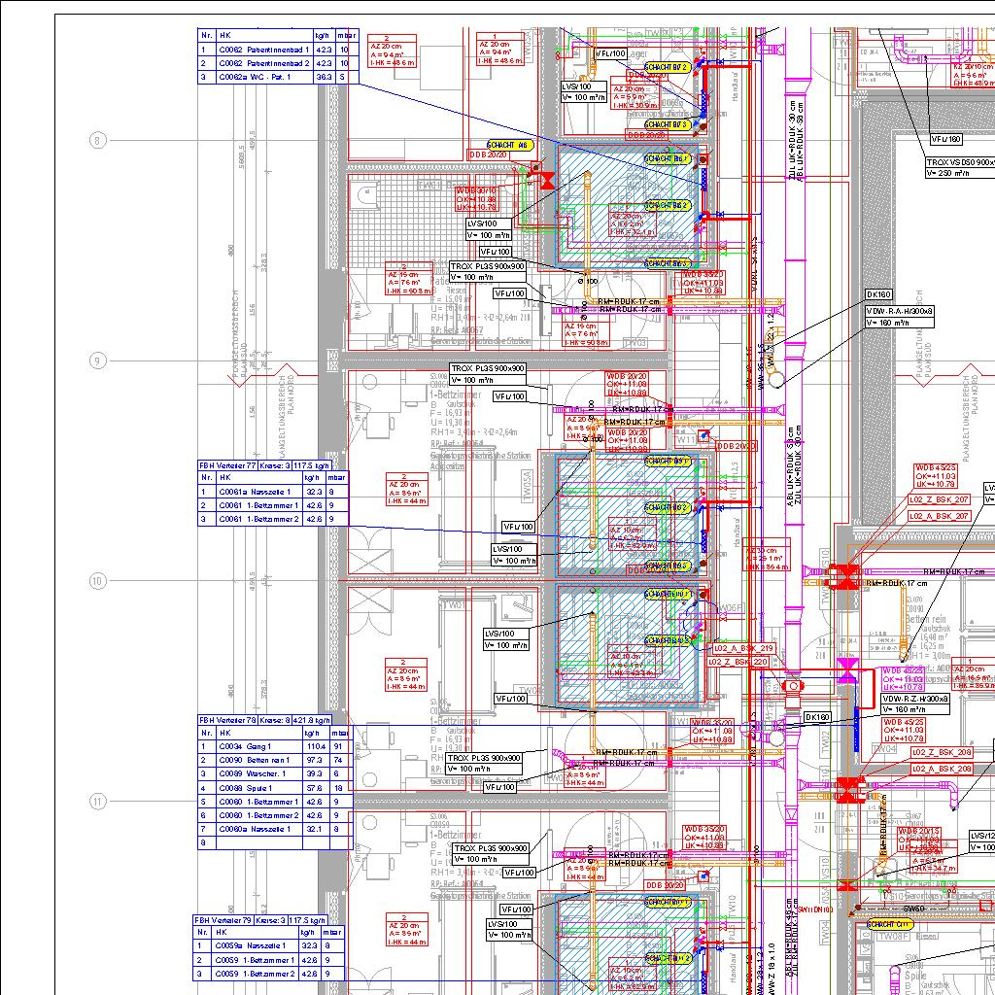Click the grid axis bubble numbered 8

coord(96,140)
